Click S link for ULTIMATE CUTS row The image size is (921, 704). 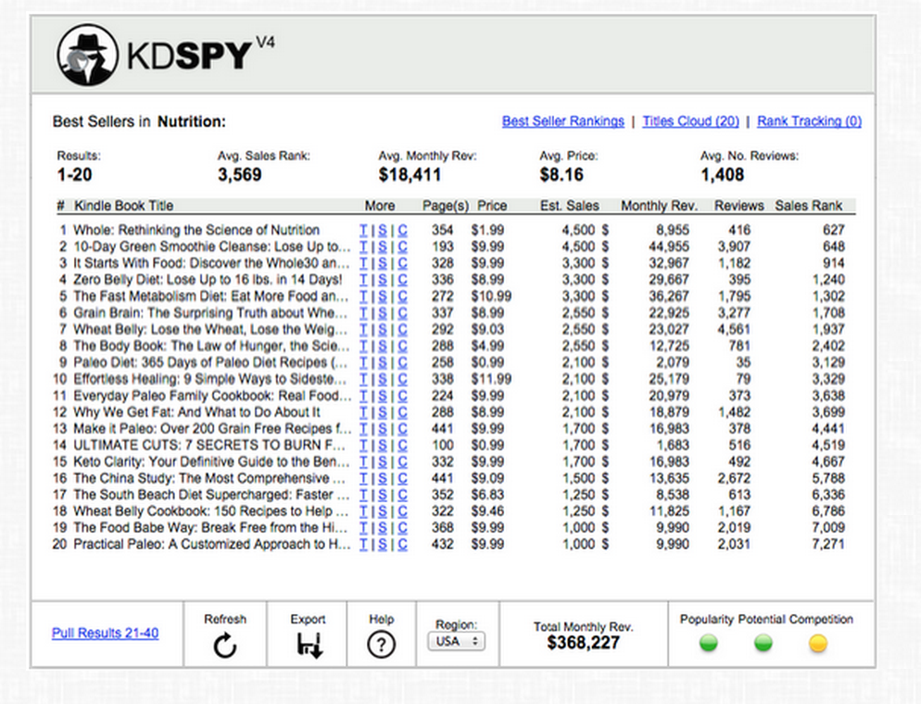383,445
